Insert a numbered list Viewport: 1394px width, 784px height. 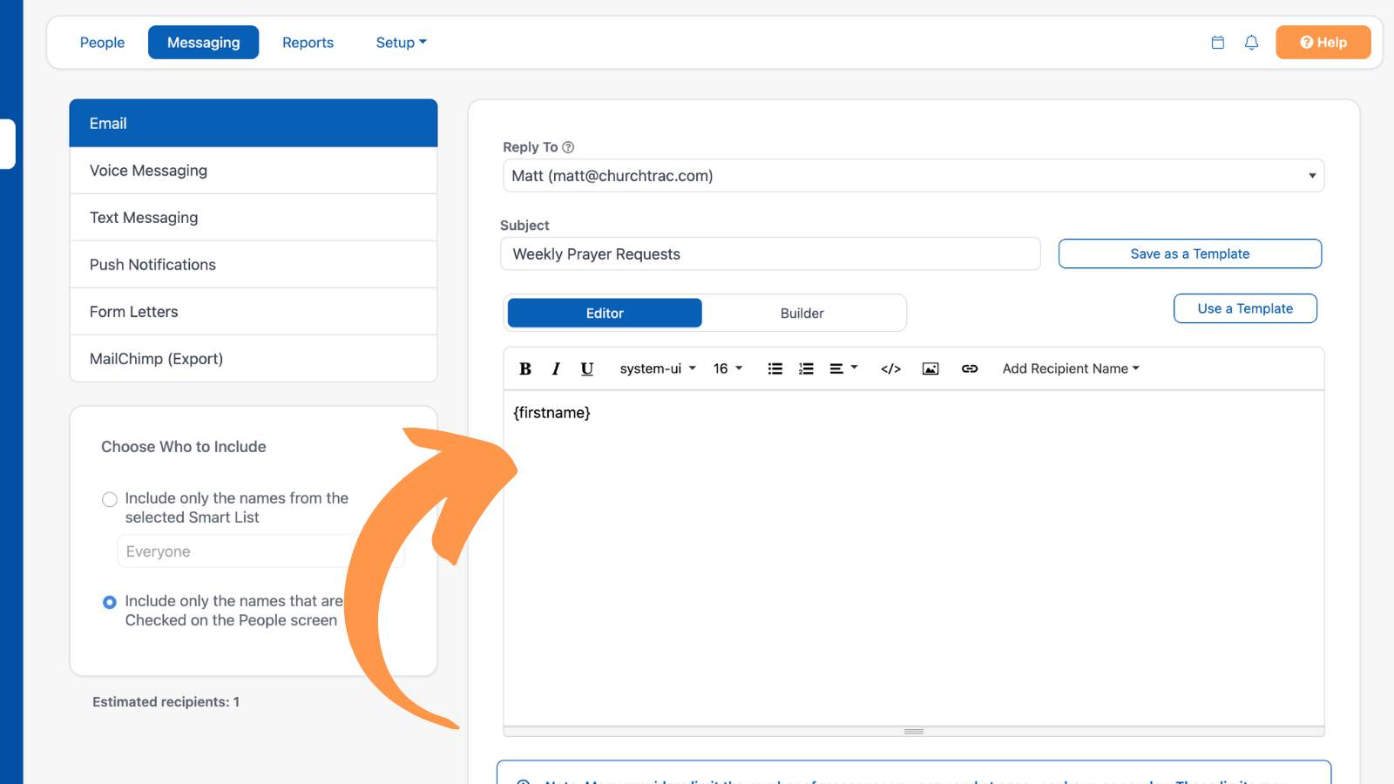pos(806,368)
